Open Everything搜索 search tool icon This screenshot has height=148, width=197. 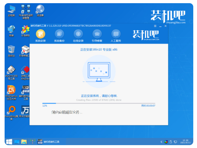12,111
